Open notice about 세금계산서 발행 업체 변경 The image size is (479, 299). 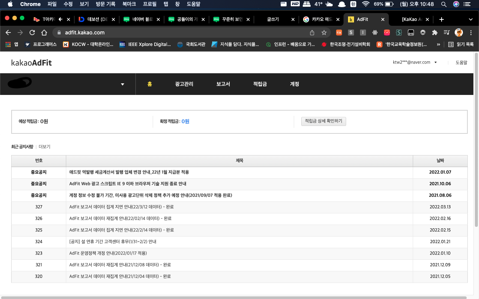point(129,172)
